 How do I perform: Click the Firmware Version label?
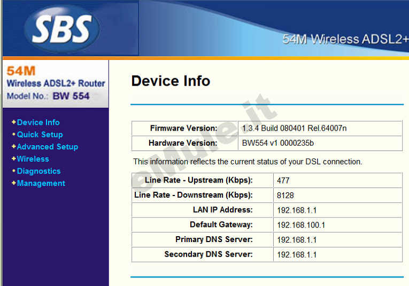183,128
